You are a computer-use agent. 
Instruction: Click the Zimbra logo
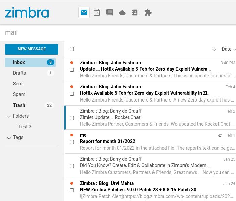point(27,12)
